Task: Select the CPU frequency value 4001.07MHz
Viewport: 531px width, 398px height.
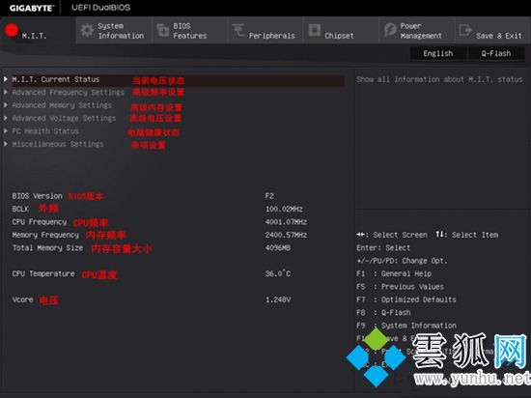Action: [x=286, y=222]
